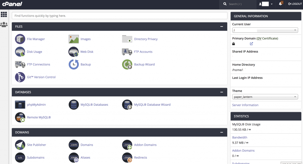Open the Site Publisher icon
303x164 pixels.
20,145
